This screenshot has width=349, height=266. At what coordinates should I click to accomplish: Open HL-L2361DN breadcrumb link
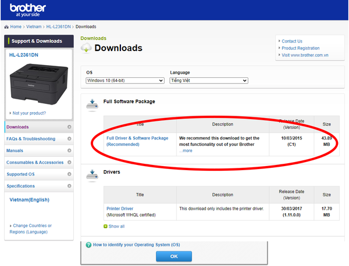click(x=58, y=27)
